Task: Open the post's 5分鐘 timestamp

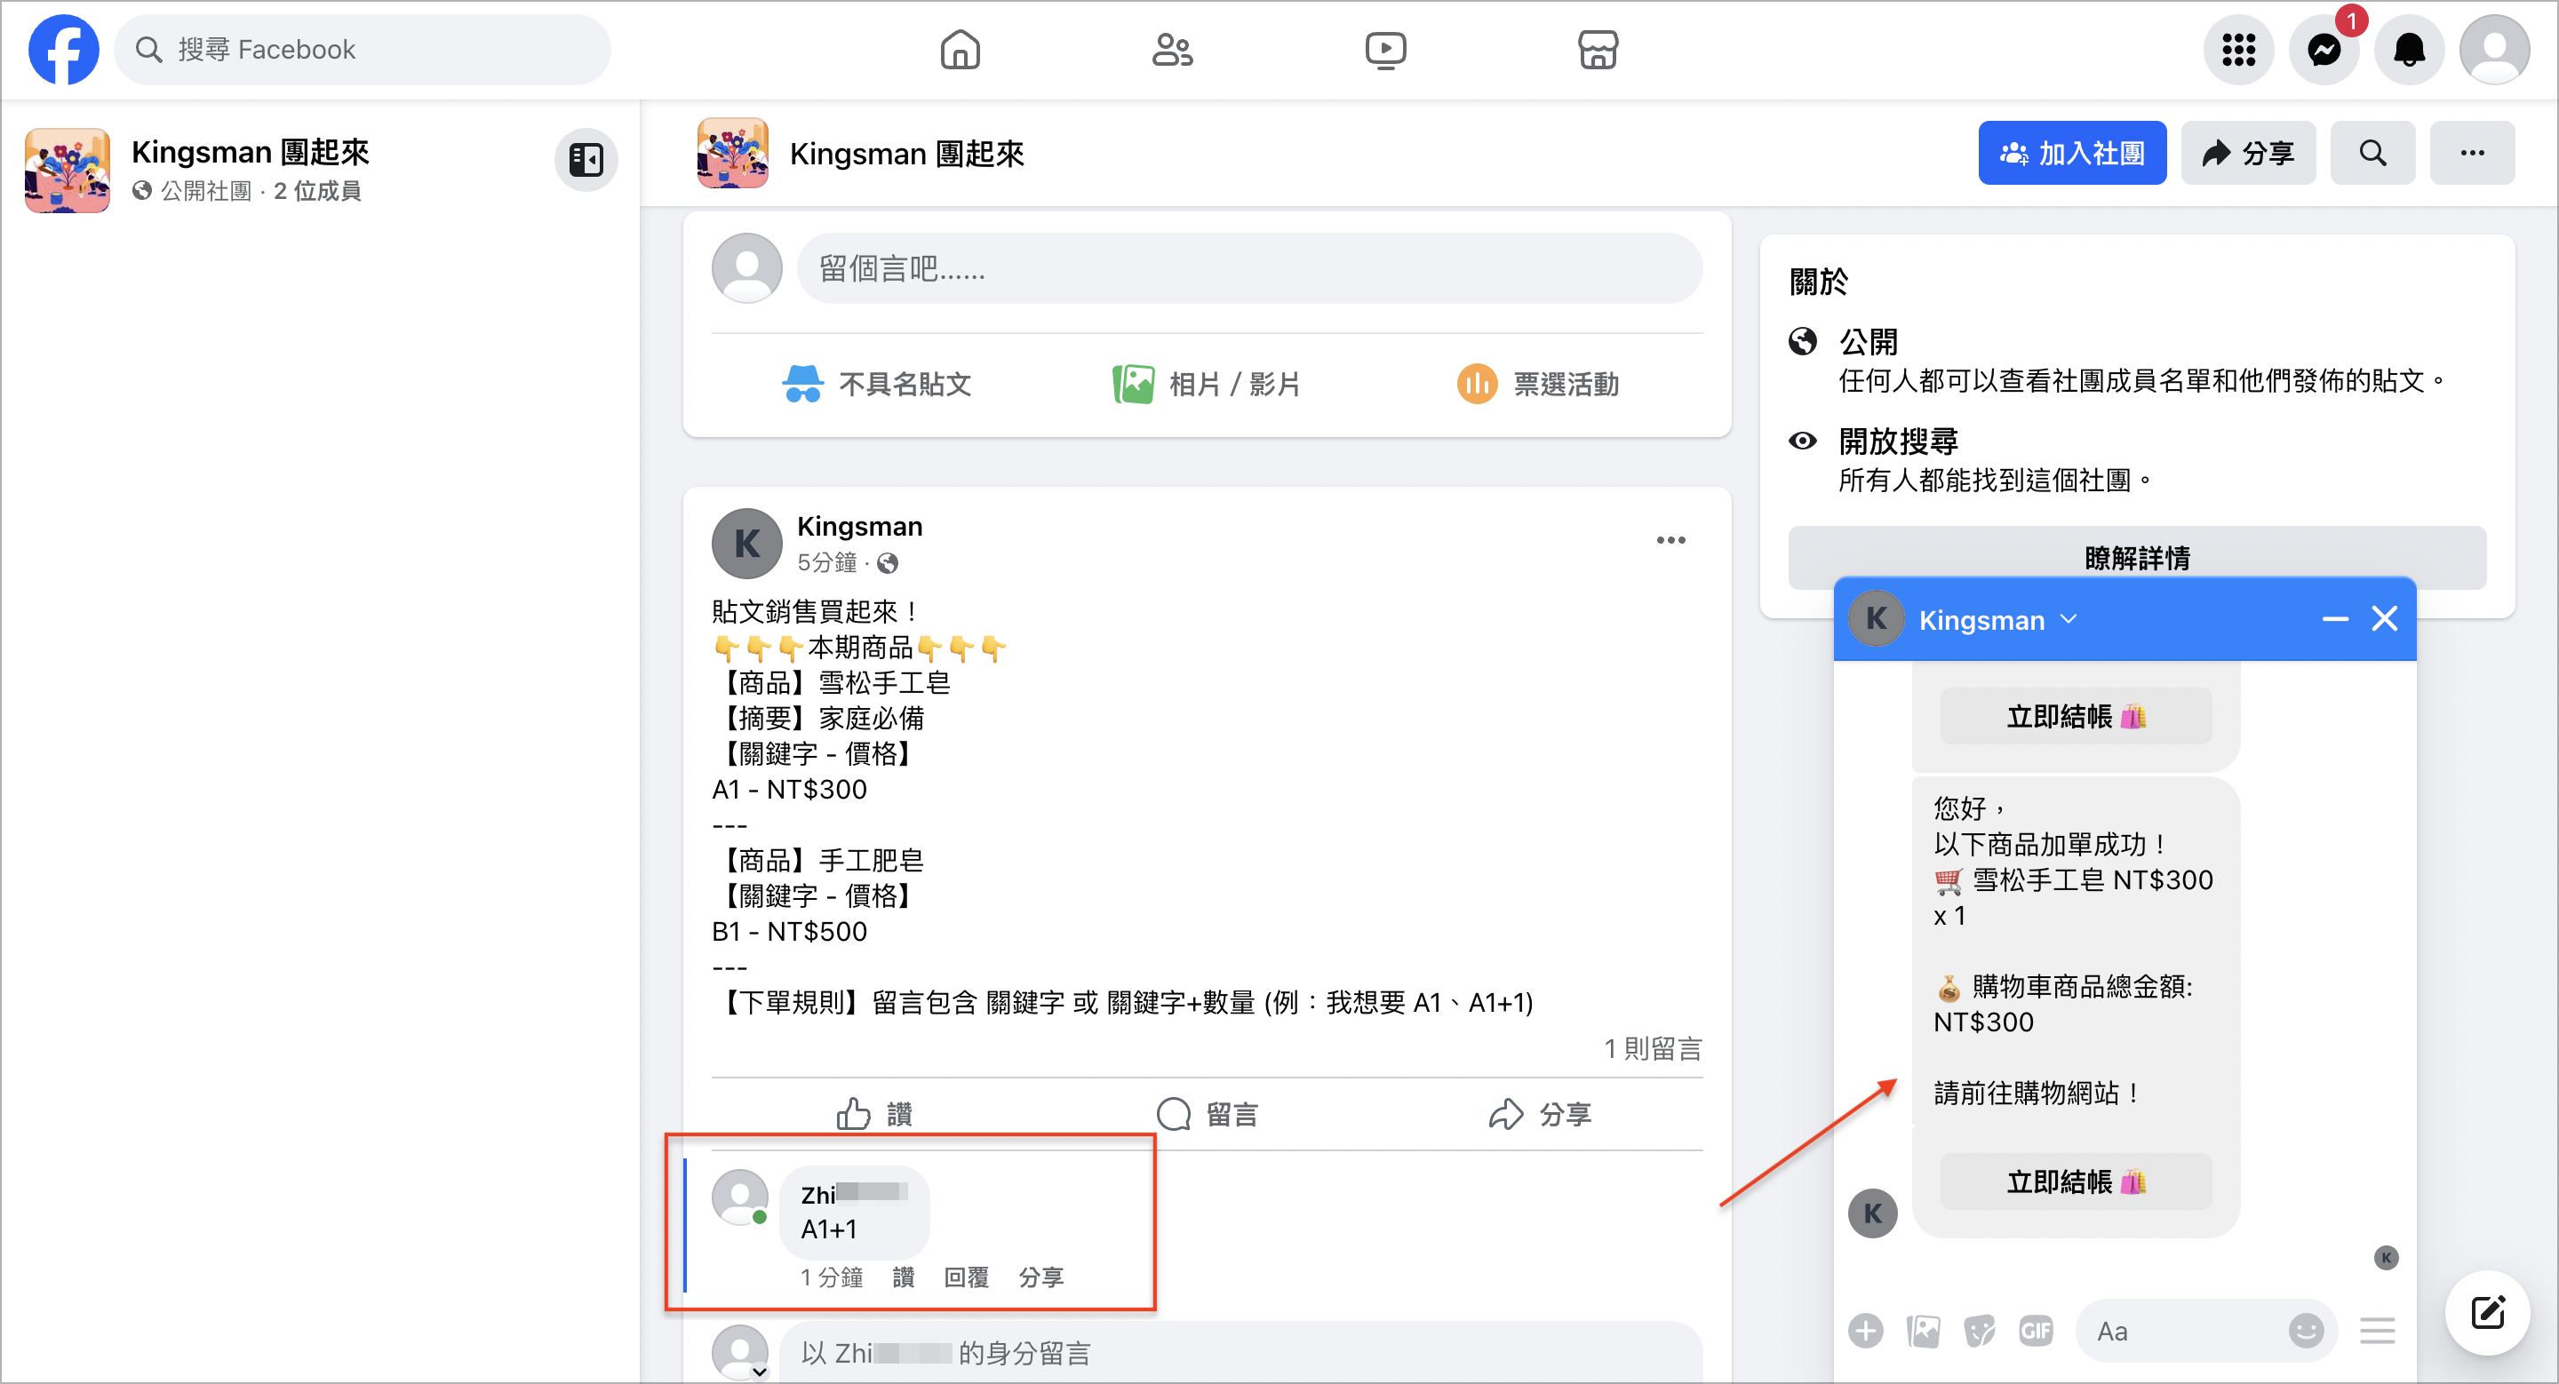Action: [825, 563]
